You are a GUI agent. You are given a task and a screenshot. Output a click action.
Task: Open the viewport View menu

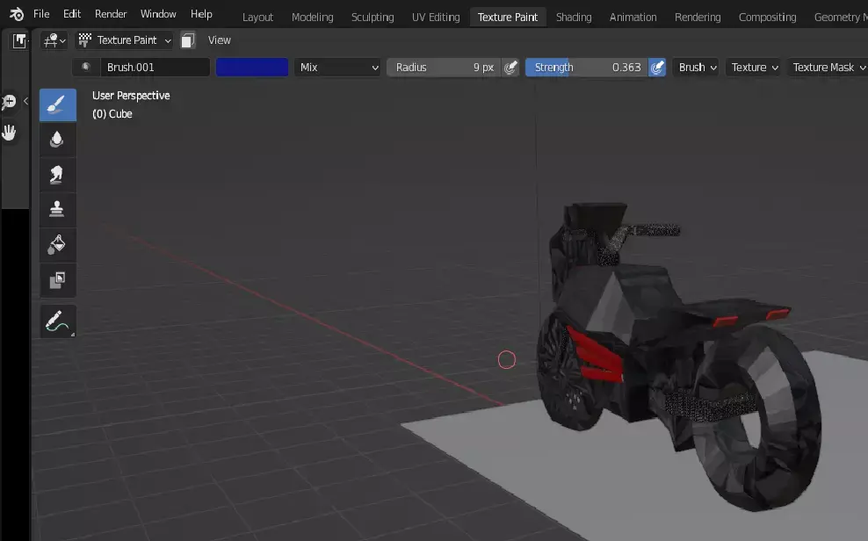coord(220,40)
